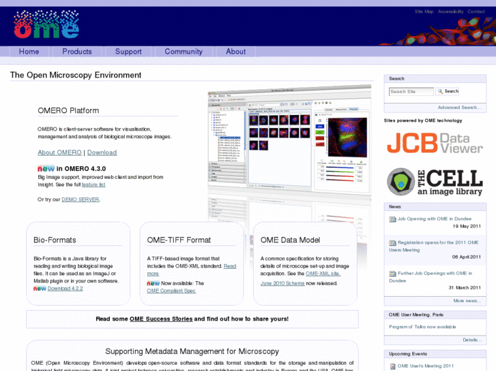The height and width of the screenshot is (371, 496).
Task: Click Download 4.2.2 for Bio-Formats
Action: click(x=65, y=289)
